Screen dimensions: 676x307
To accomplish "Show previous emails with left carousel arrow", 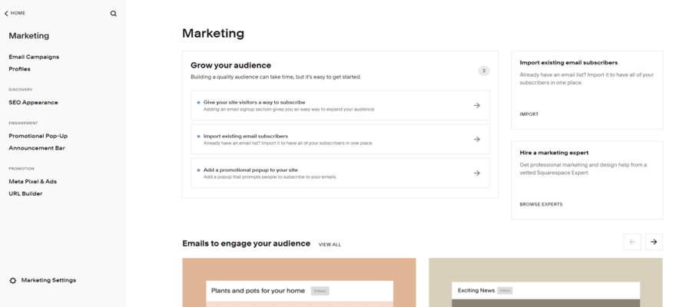I will (x=632, y=242).
